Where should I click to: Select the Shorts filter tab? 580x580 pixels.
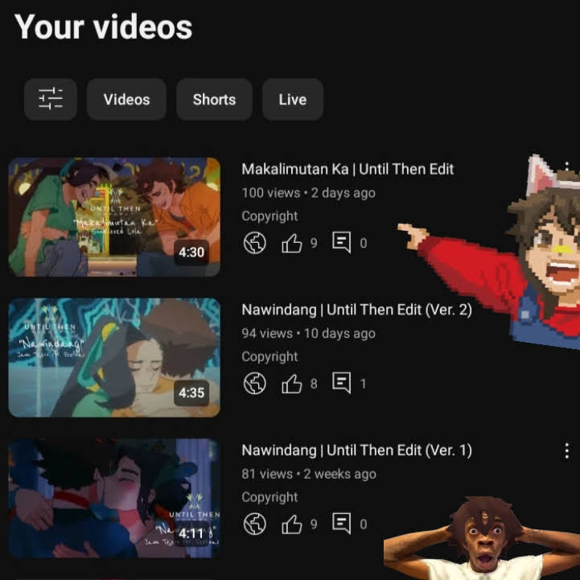coord(214,100)
